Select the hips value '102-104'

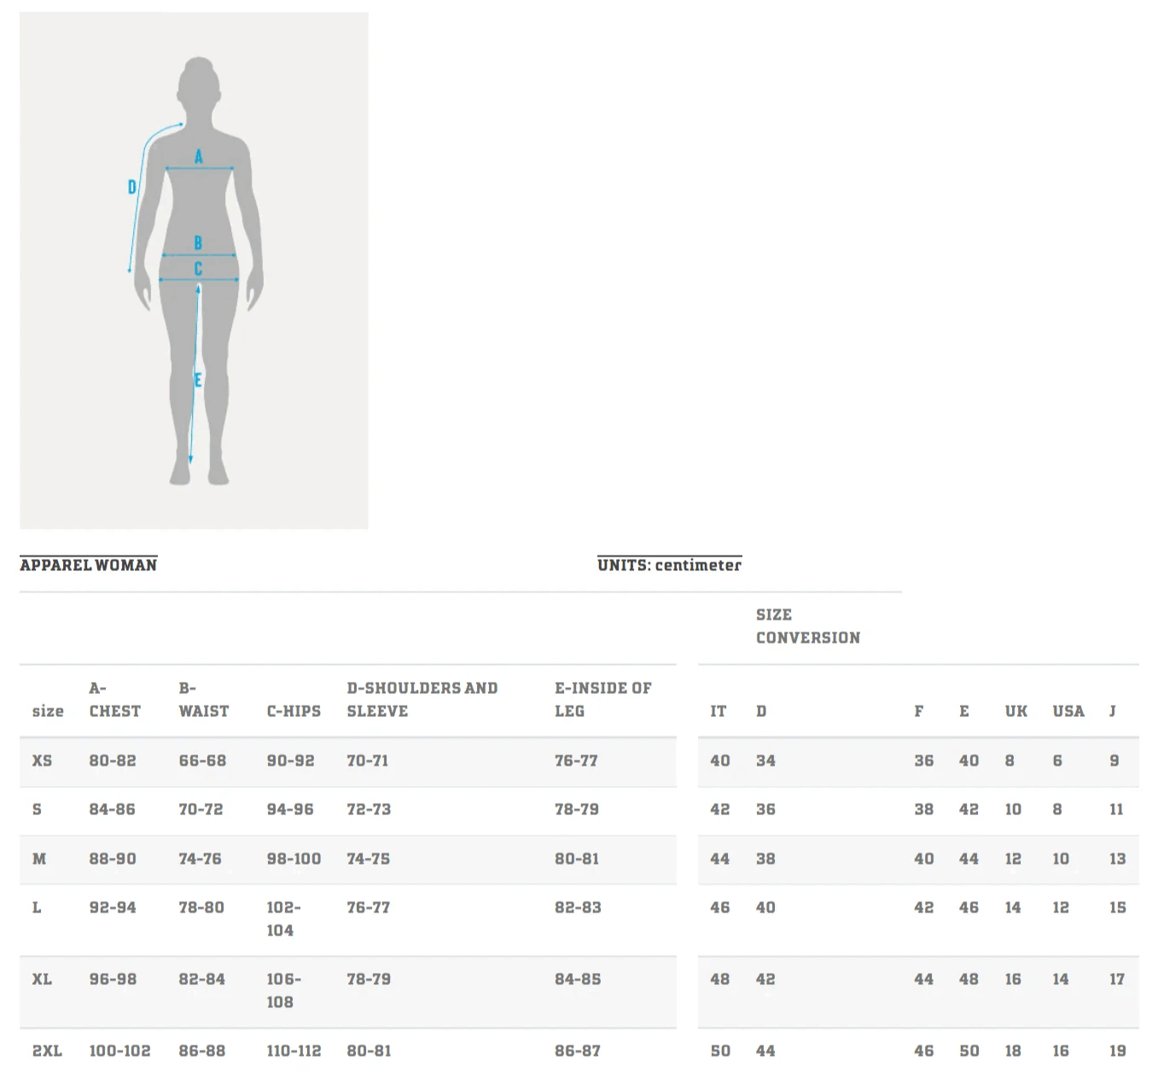click(x=283, y=919)
